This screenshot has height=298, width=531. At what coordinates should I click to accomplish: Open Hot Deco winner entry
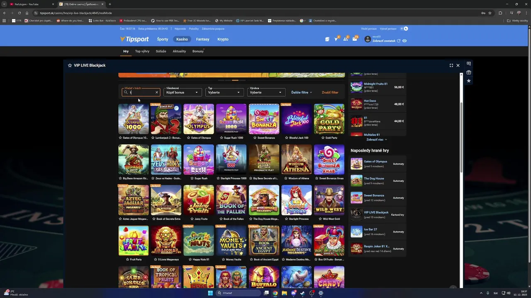(x=378, y=104)
